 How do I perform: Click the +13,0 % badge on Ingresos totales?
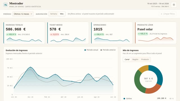click(x=11, y=34)
